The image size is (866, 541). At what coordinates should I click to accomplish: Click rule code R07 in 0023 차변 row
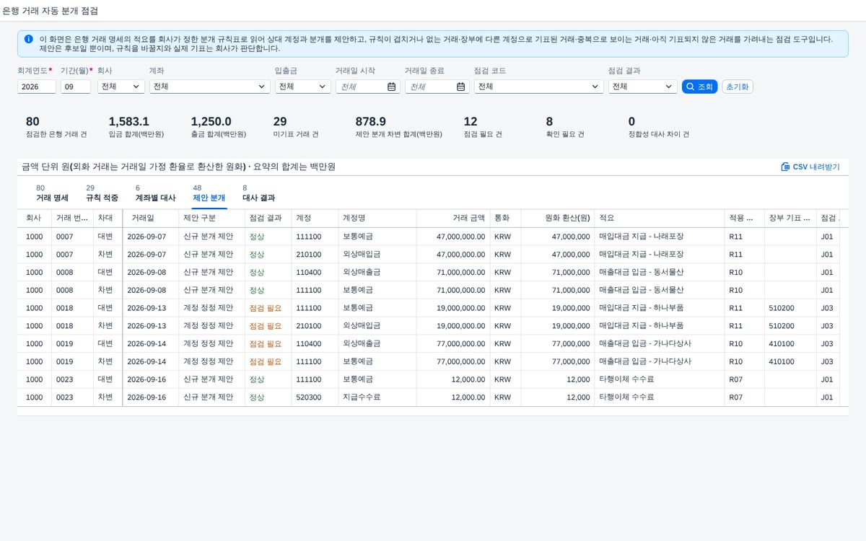coord(735,397)
